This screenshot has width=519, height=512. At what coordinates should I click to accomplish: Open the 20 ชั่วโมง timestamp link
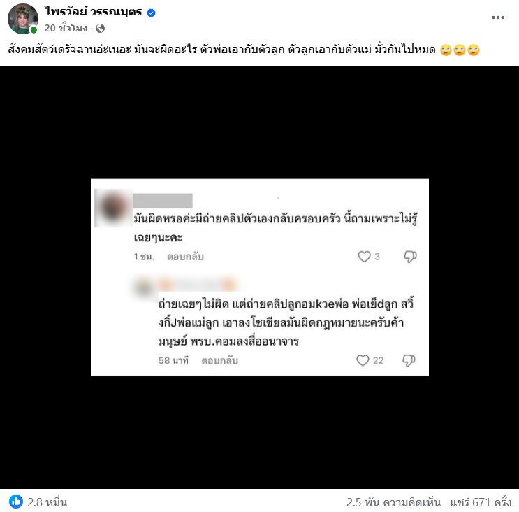tap(66, 28)
